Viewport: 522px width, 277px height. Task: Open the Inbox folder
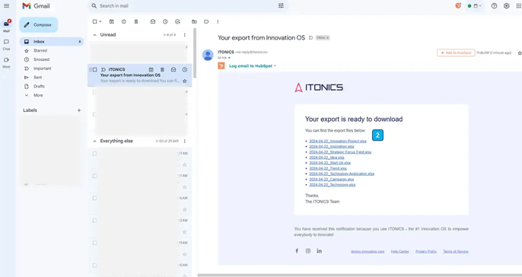coord(51,42)
